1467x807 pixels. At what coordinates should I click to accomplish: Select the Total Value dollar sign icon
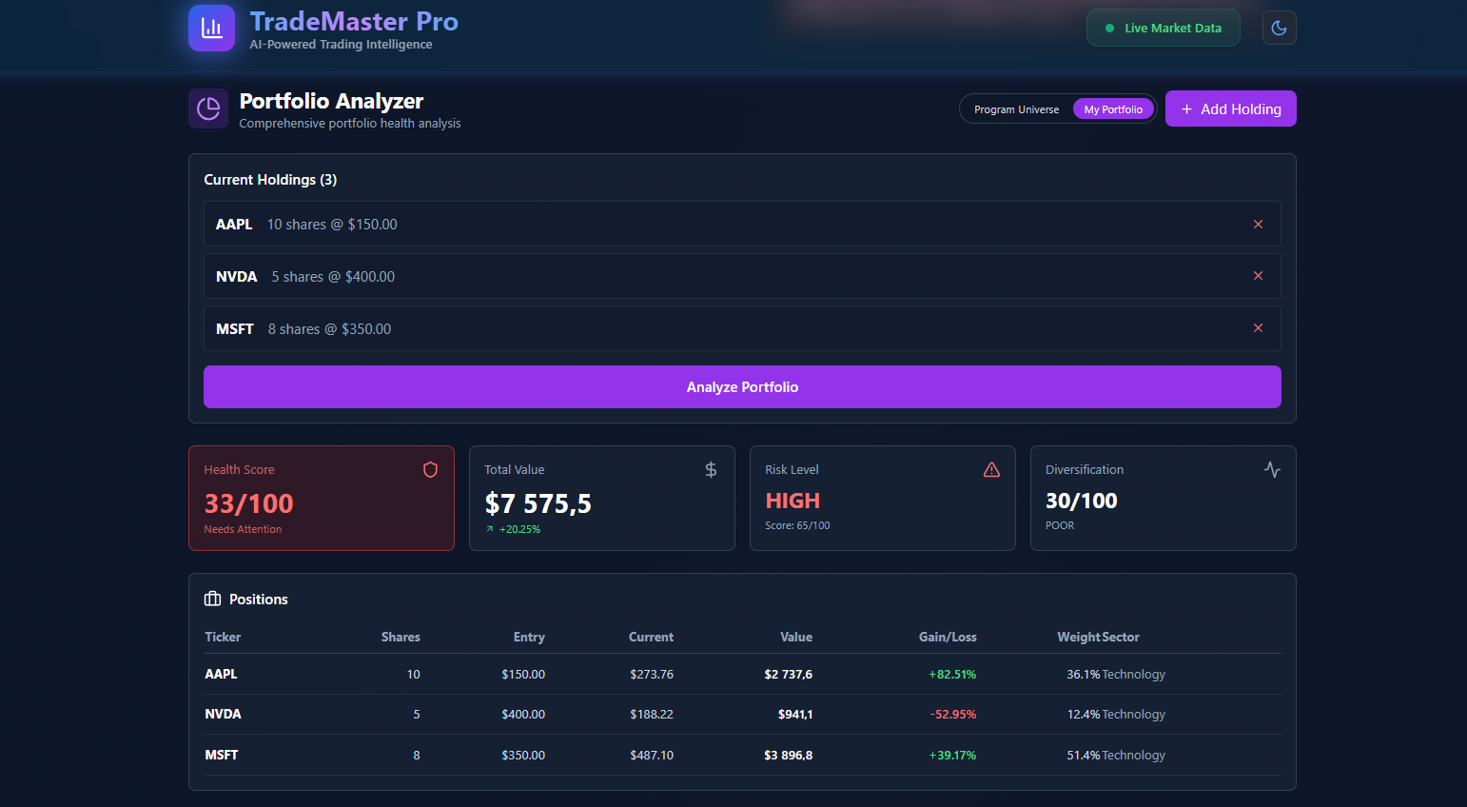tap(711, 469)
